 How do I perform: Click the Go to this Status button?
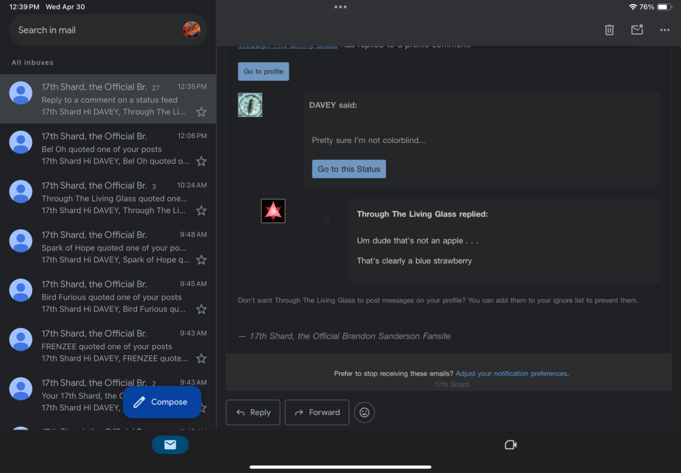point(349,169)
